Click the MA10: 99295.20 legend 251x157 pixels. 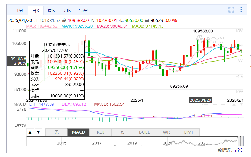(x=77, y=26)
